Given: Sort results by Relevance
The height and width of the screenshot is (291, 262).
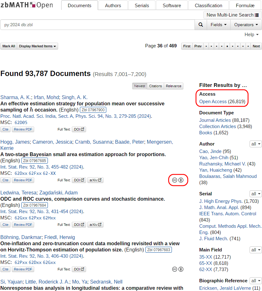Looking at the screenshot, I should click(x=173, y=86).
